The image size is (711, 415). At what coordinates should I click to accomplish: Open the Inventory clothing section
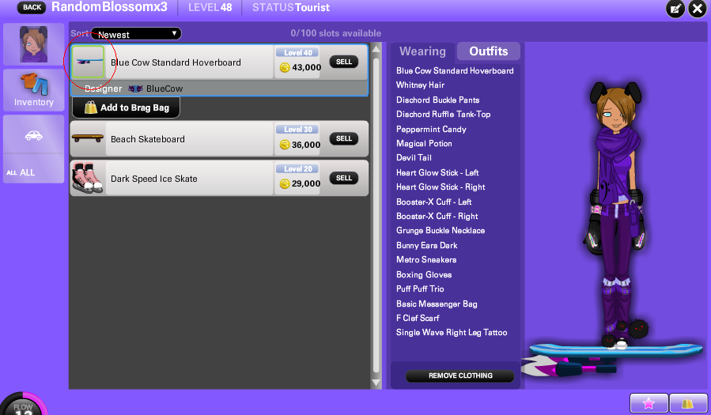pyautogui.click(x=33, y=90)
